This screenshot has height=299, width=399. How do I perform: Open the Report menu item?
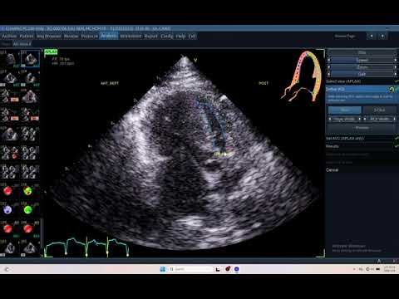point(150,37)
